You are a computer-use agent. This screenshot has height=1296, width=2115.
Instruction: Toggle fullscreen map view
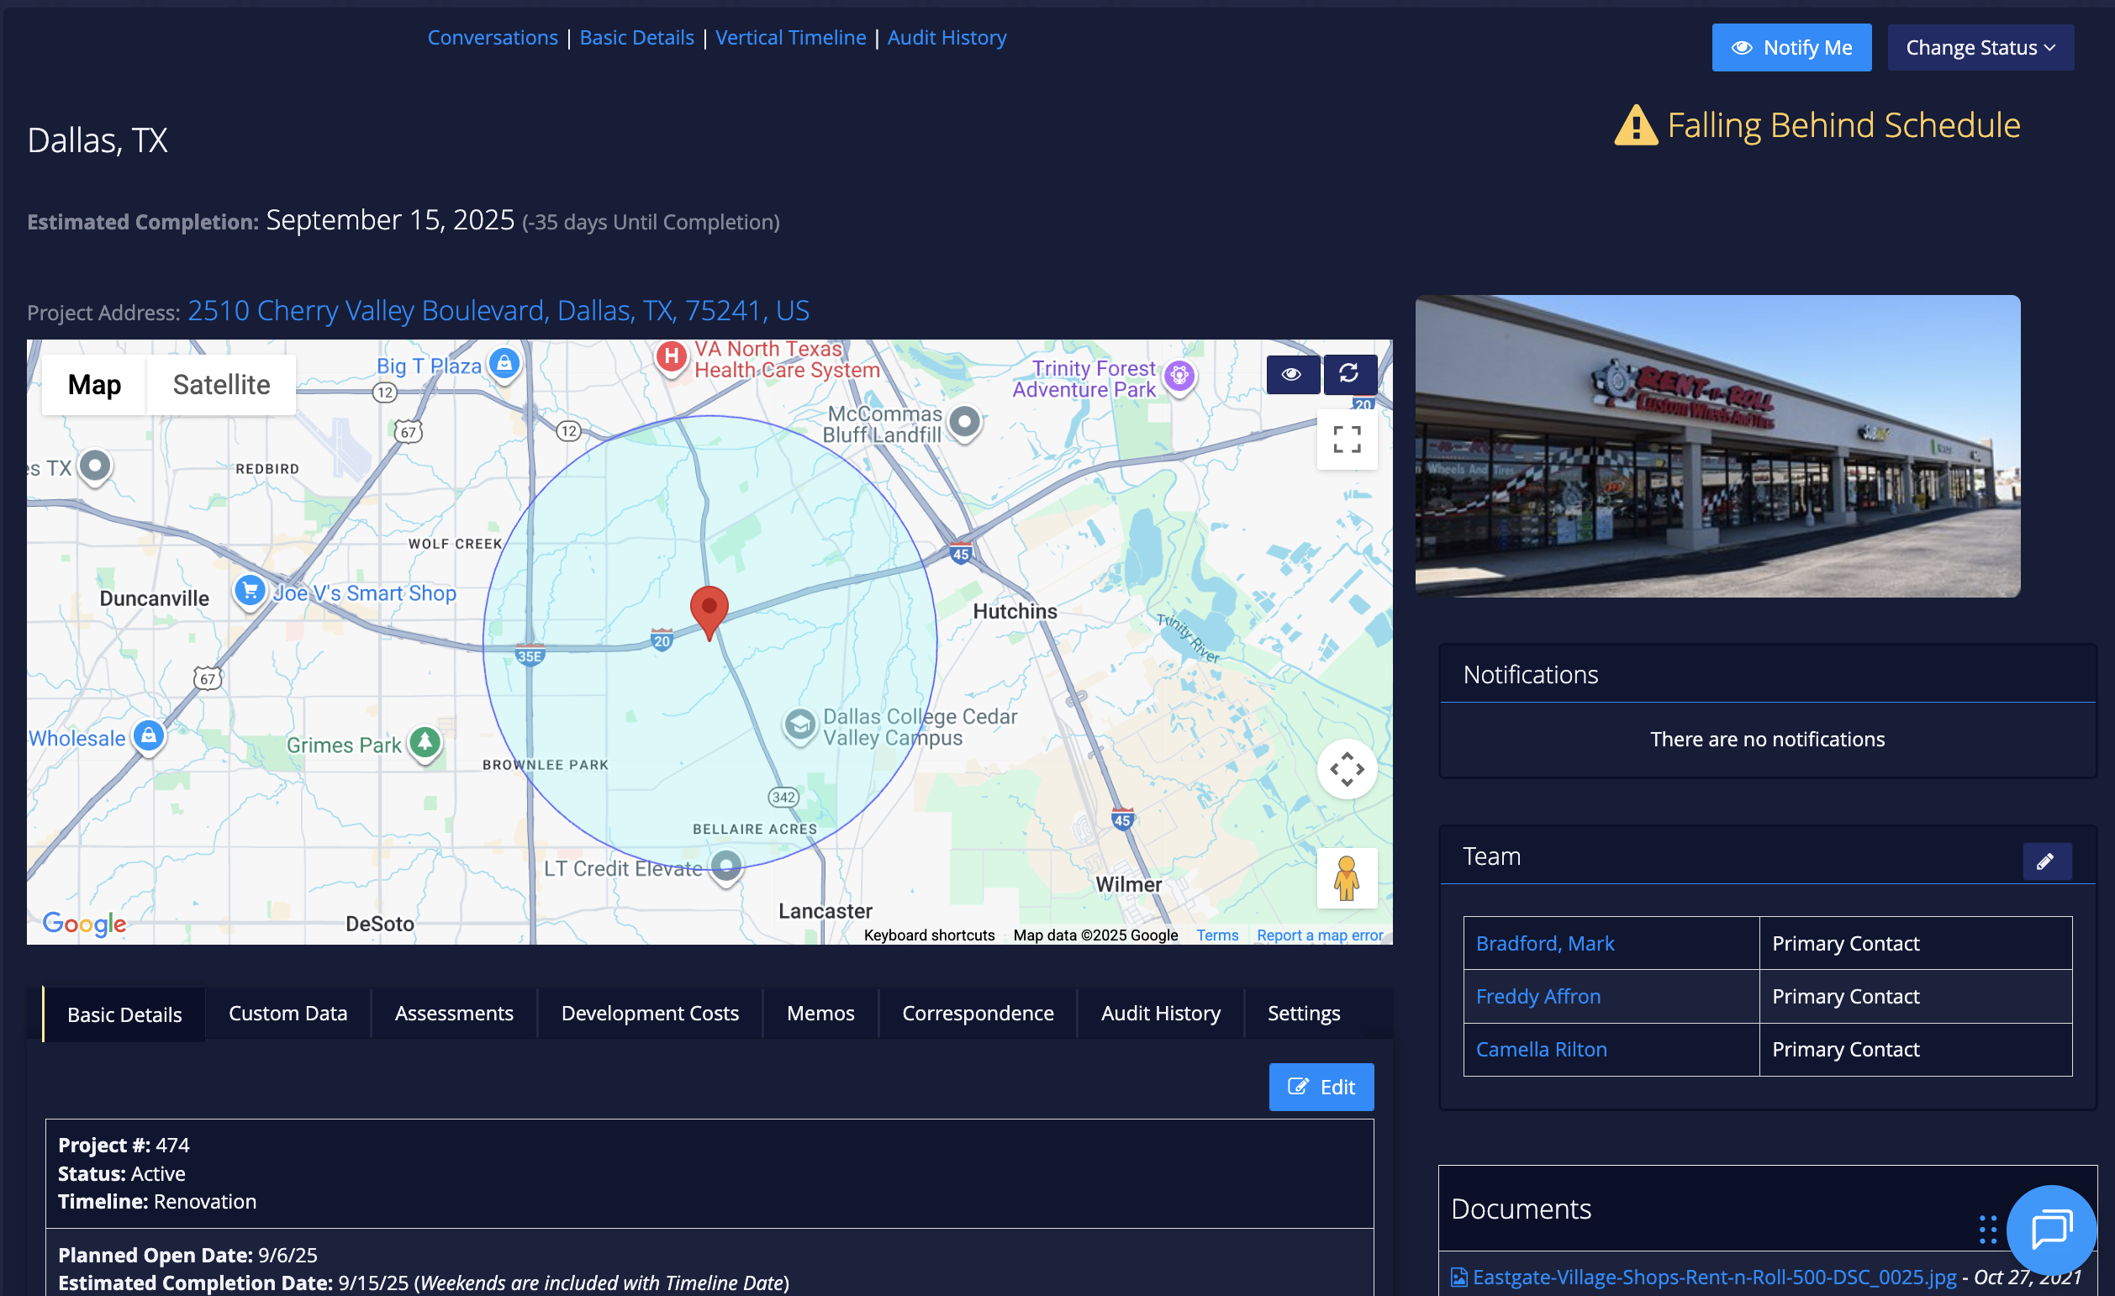(1346, 440)
